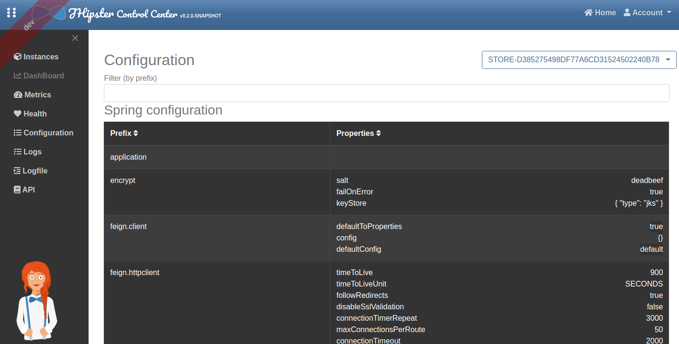Screen dimensions: 679x344
Task: Click the Instances cube icon
Action: (18, 57)
